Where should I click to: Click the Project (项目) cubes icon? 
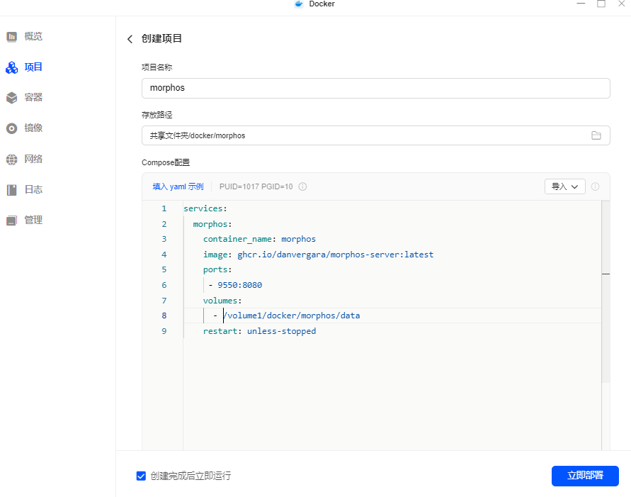[x=11, y=67]
